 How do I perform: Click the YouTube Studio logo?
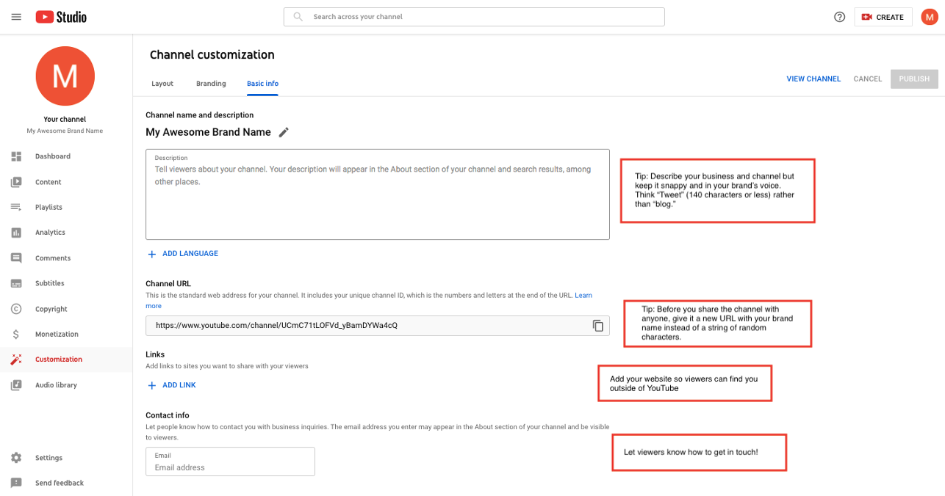[x=61, y=17]
